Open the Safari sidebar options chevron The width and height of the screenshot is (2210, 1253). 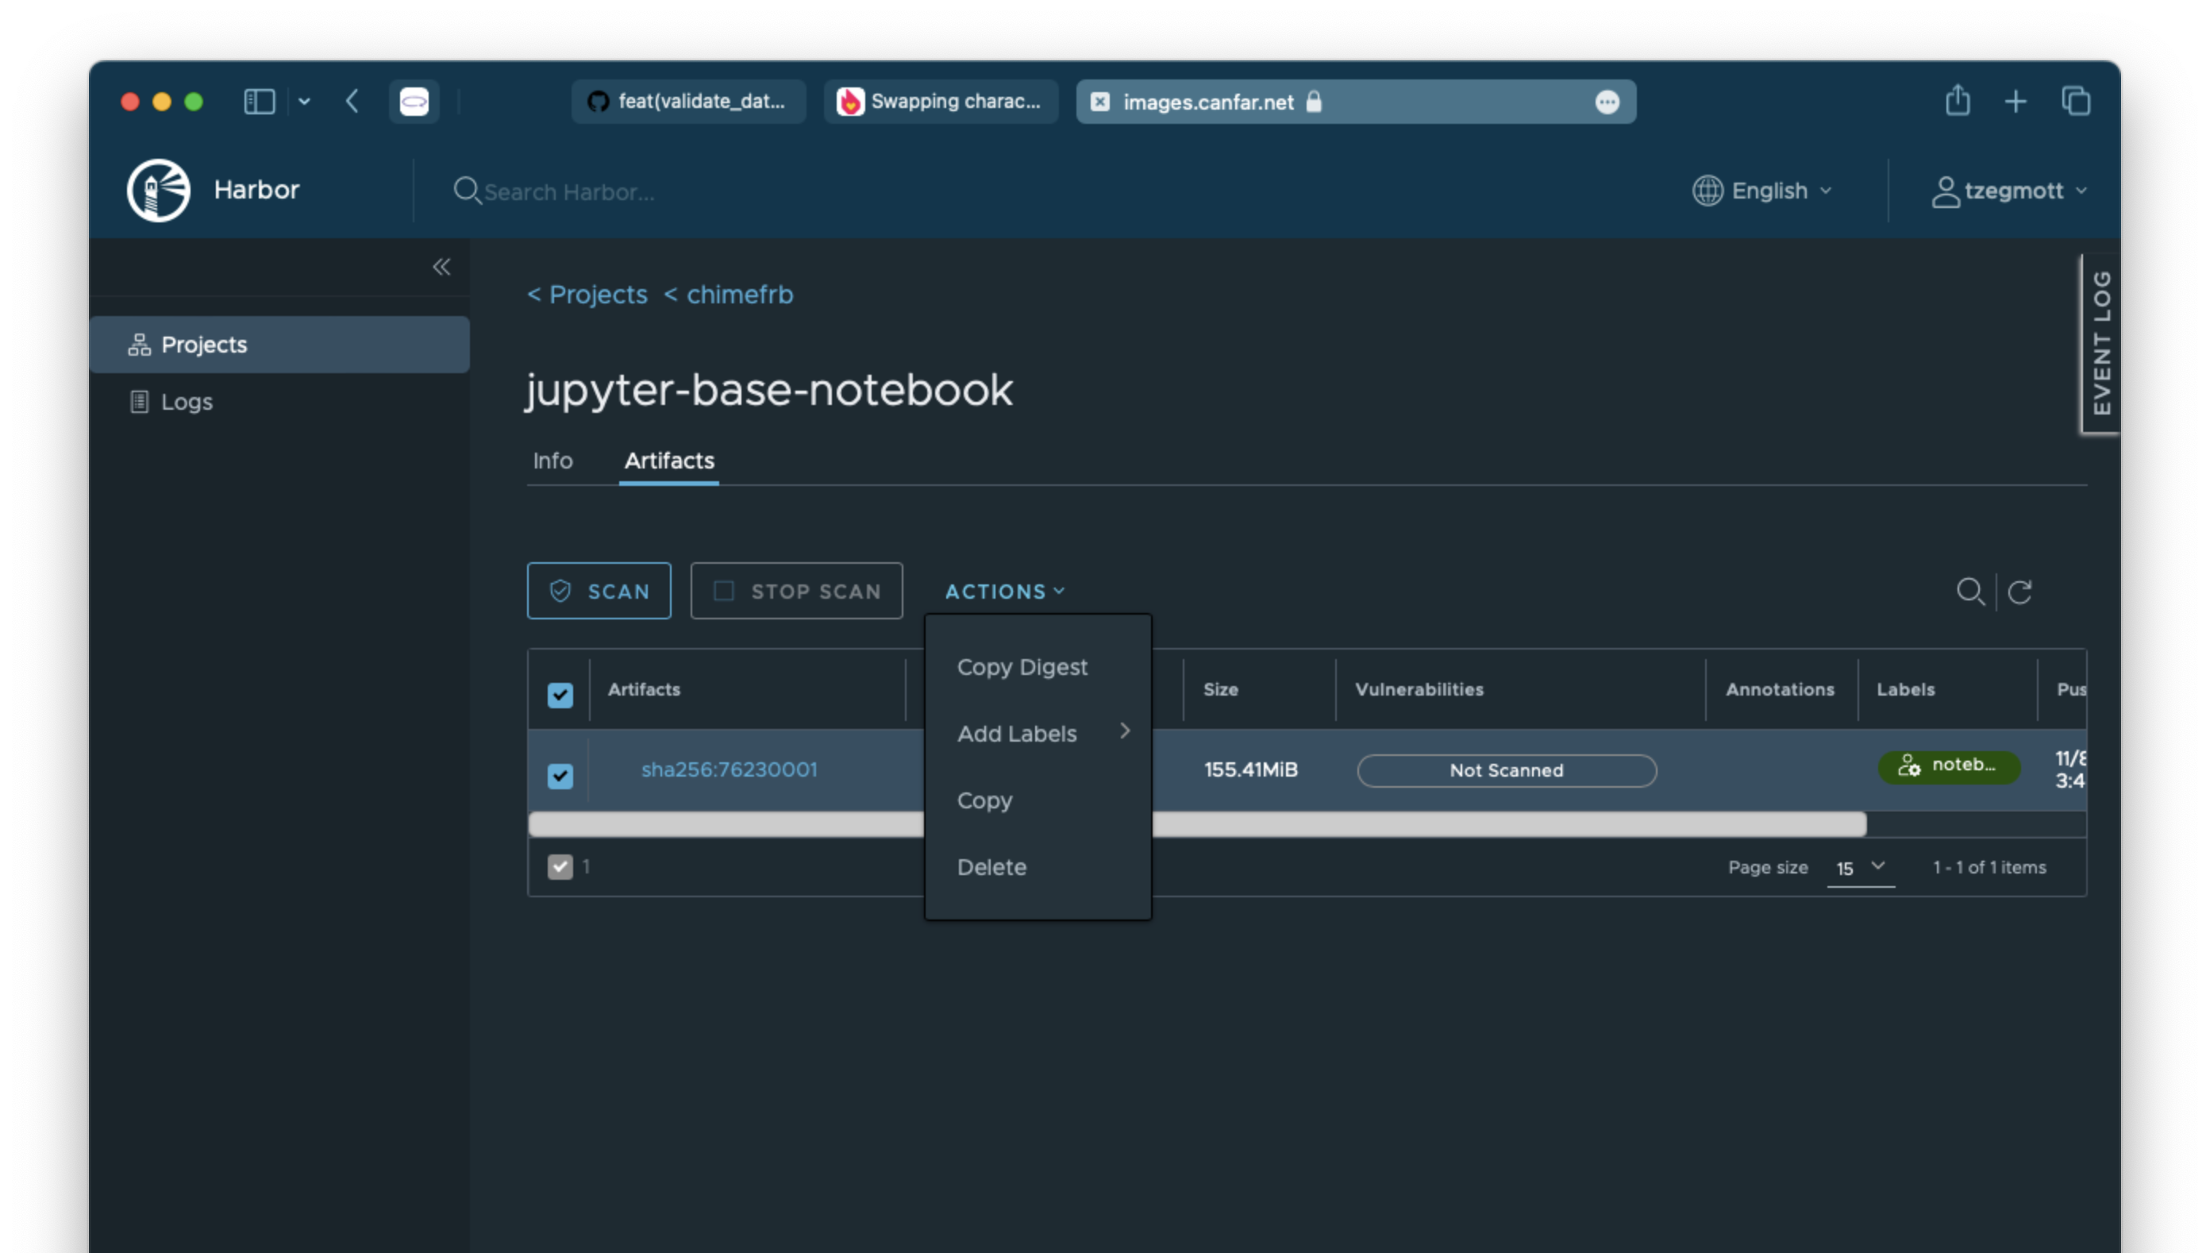pos(304,102)
